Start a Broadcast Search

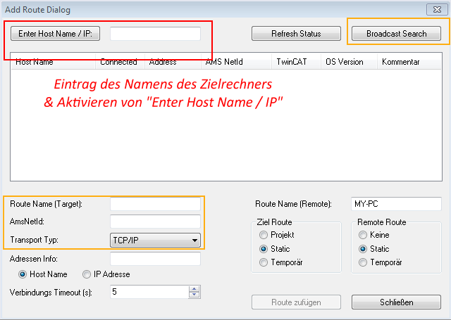(x=396, y=34)
